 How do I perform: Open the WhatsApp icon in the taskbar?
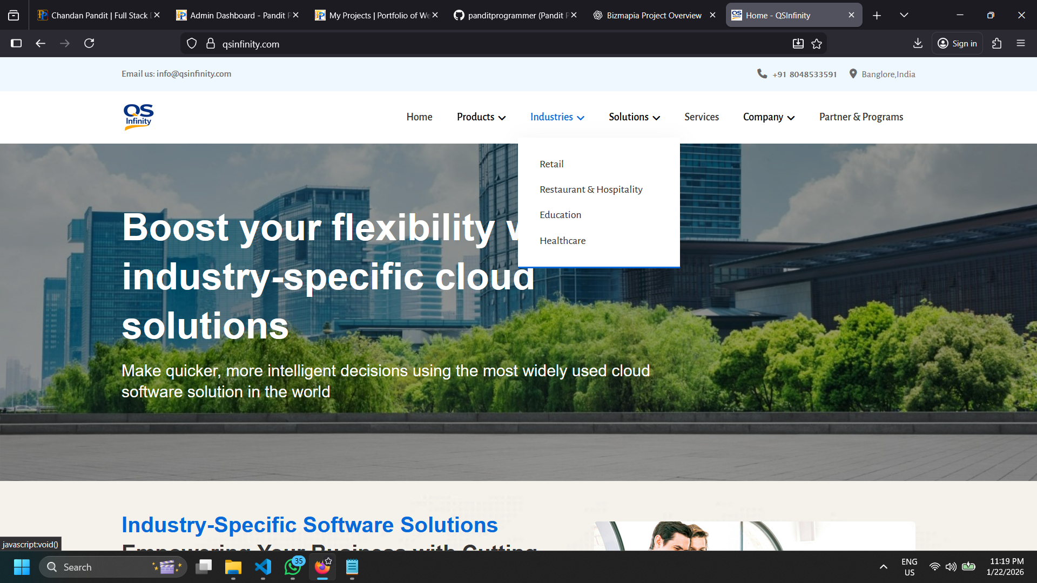[x=292, y=567]
